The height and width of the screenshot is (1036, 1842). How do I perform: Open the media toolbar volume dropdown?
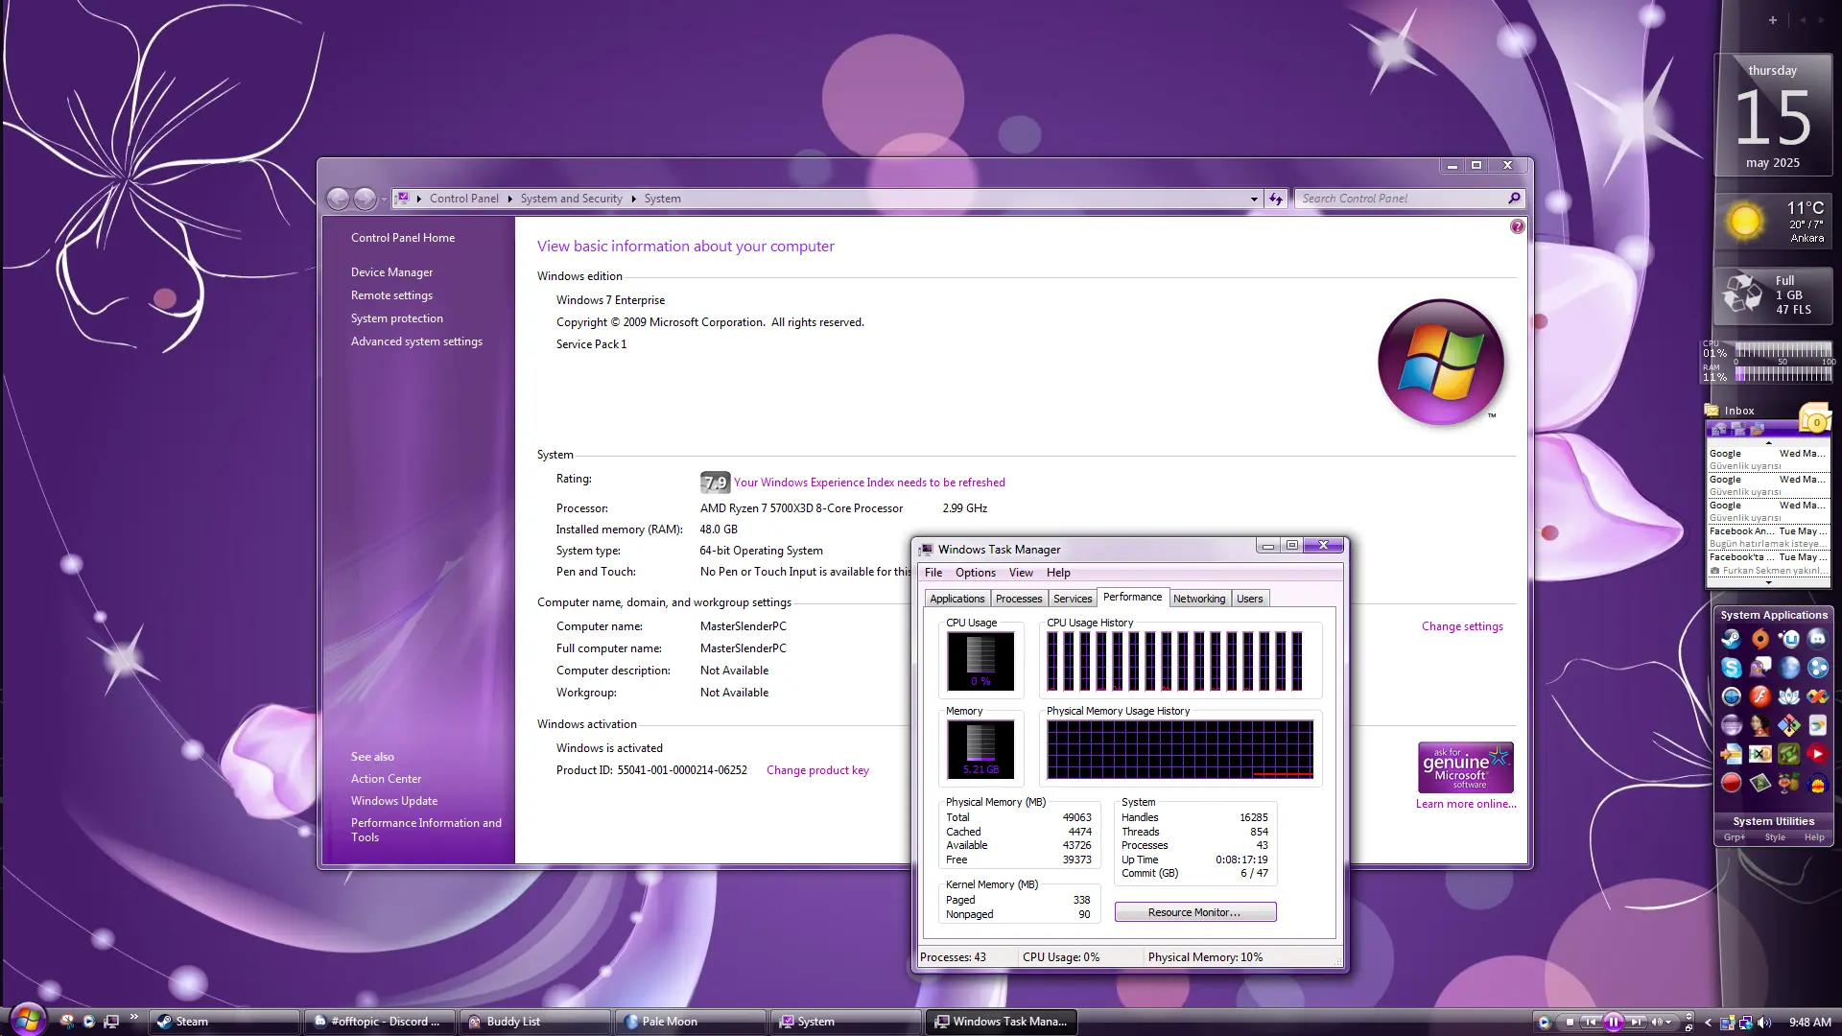(1668, 1022)
